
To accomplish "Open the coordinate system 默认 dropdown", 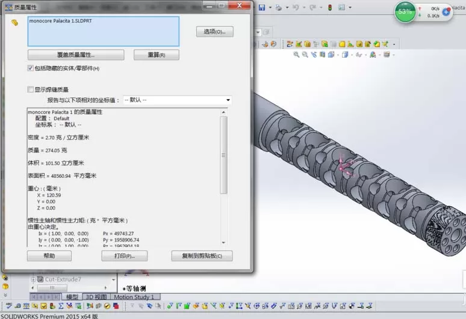I will coord(178,100).
